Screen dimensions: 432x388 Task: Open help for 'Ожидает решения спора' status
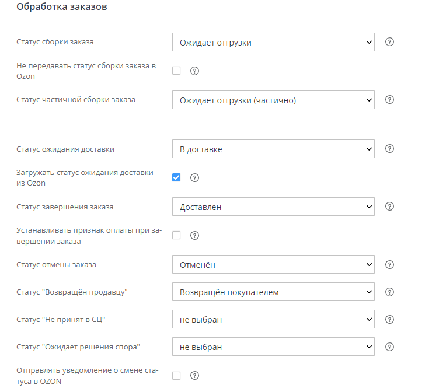point(391,347)
